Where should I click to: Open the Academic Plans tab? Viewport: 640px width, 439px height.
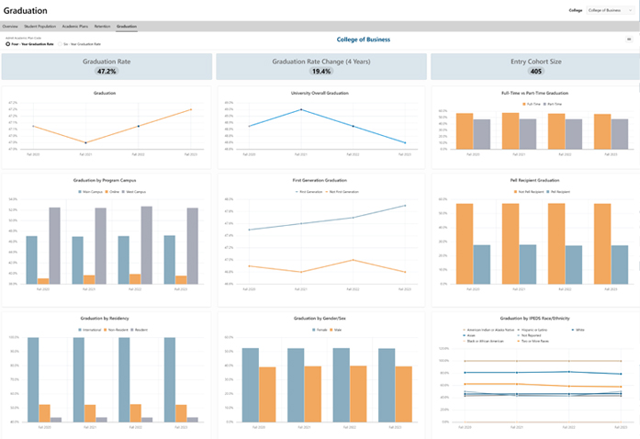[x=75, y=26]
